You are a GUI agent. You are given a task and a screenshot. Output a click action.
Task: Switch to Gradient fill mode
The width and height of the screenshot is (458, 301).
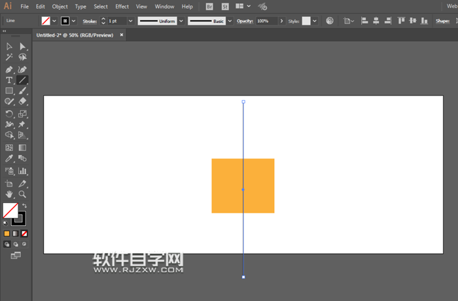click(x=16, y=233)
